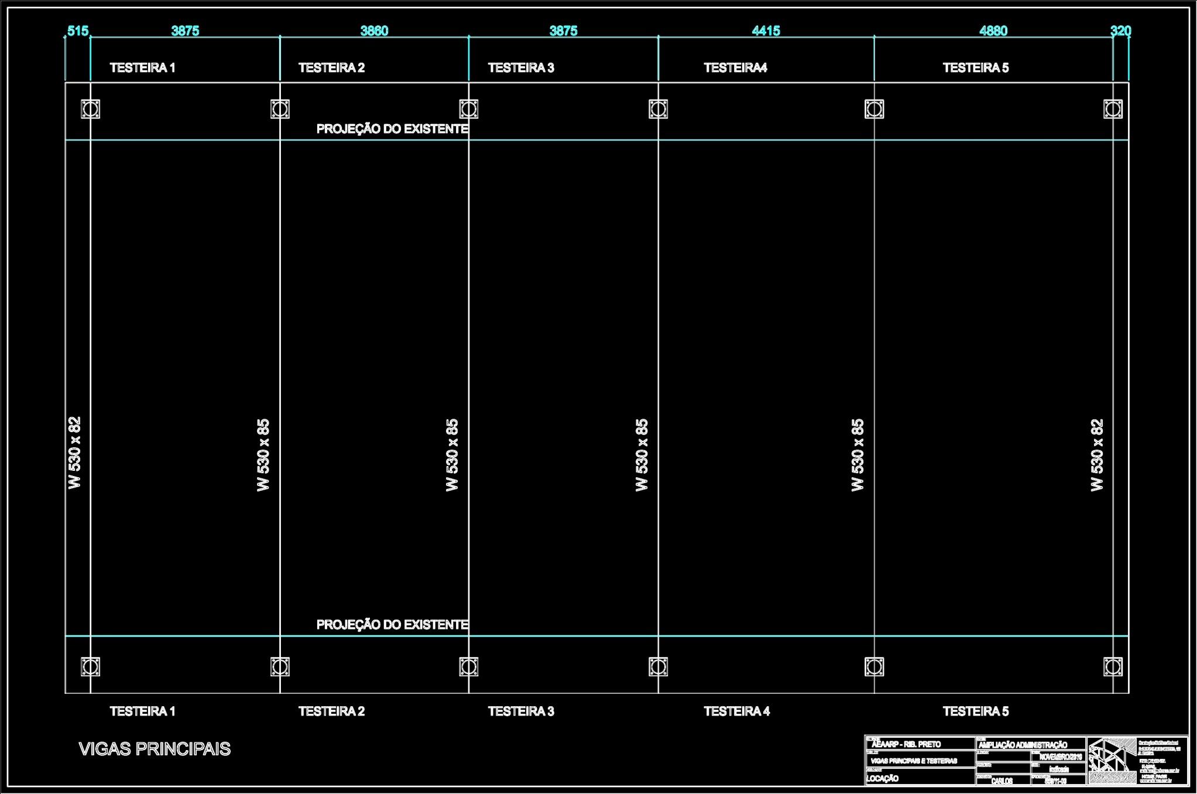1197x794 pixels.
Task: Click the bottom column symbol on the rightmost beam
Action: pos(1113,666)
